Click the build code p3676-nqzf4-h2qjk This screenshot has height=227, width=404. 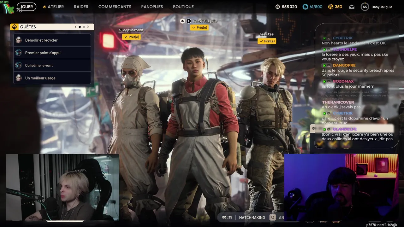pyautogui.click(x=382, y=225)
